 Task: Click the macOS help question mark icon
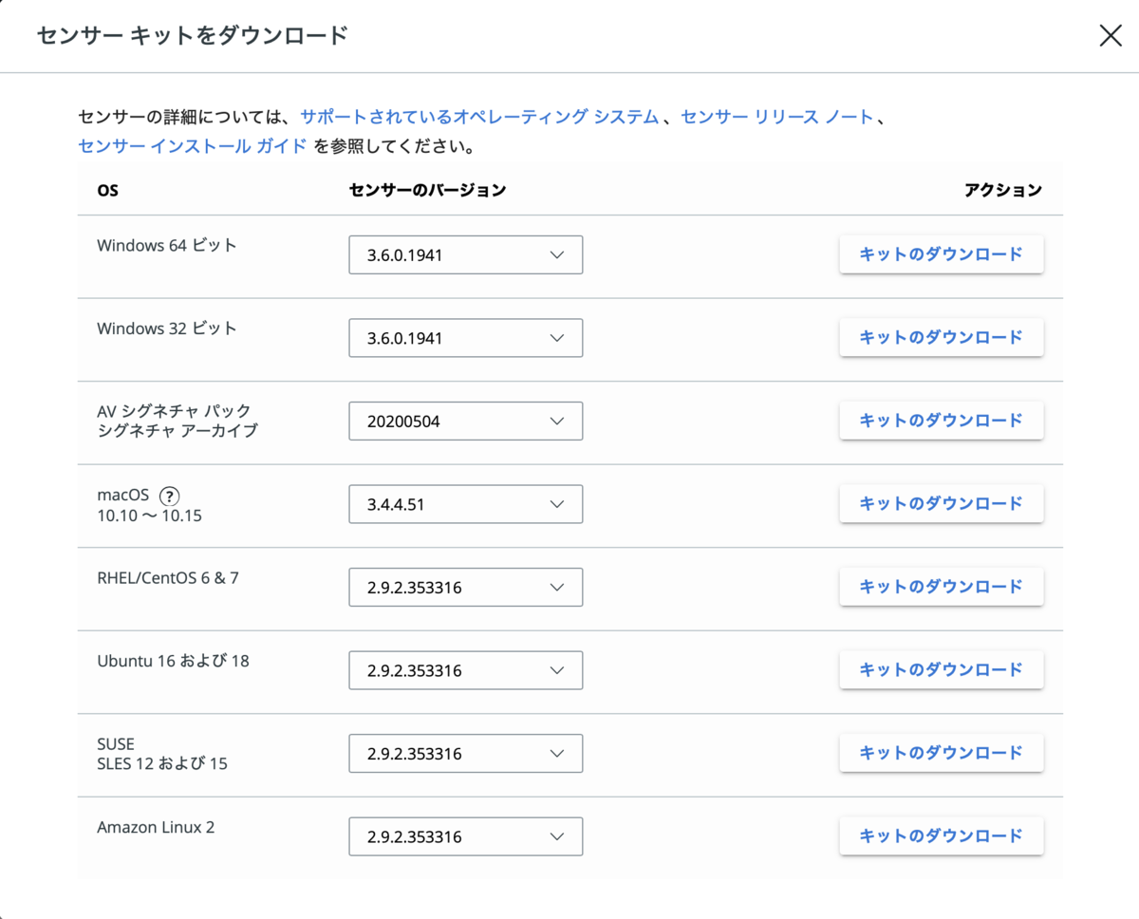(x=169, y=496)
